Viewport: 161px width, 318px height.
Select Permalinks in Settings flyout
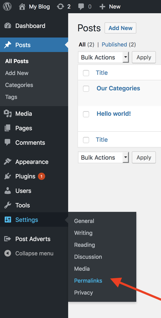tap(88, 281)
